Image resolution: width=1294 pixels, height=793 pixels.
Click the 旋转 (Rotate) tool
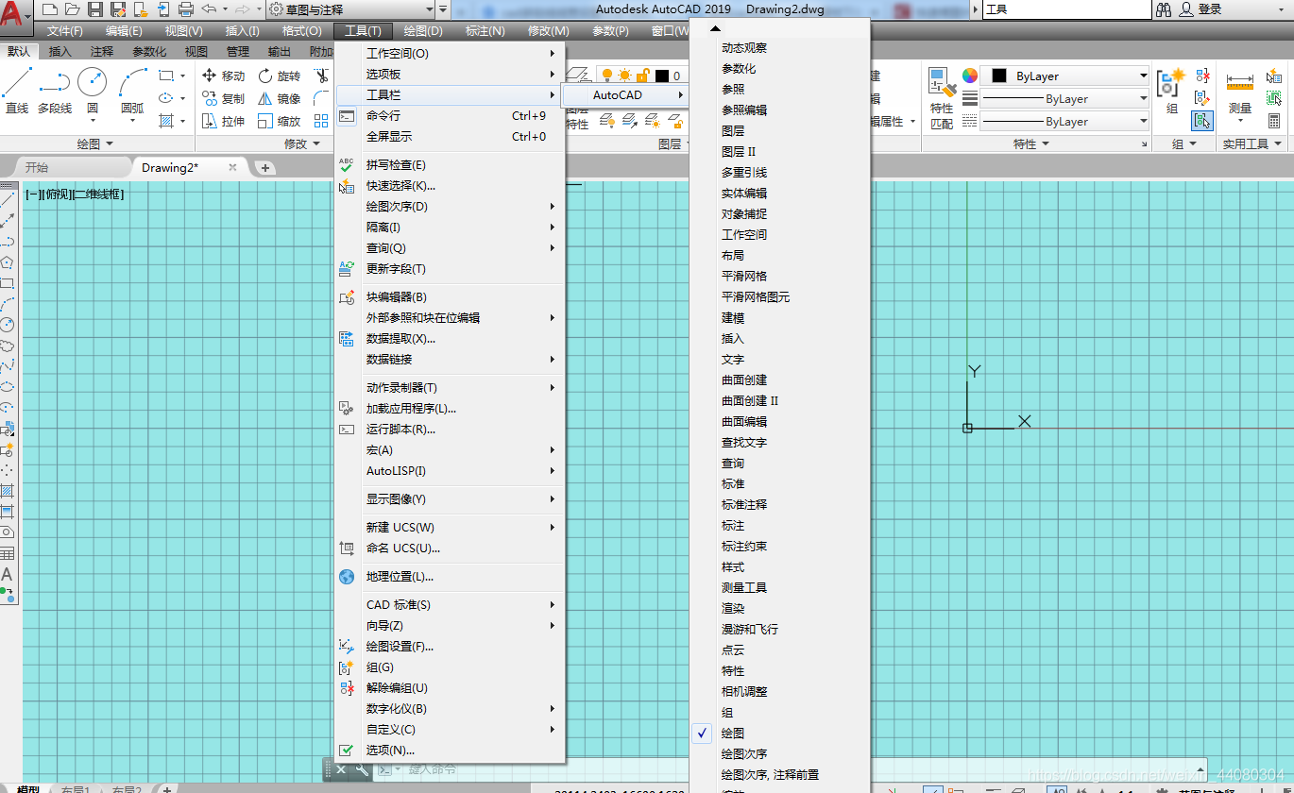coord(280,76)
